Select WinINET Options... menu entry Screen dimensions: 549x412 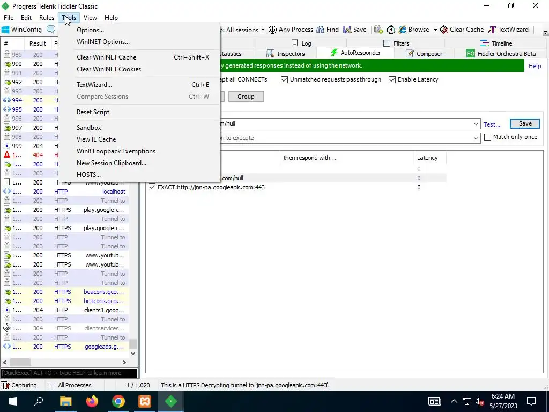tap(103, 42)
